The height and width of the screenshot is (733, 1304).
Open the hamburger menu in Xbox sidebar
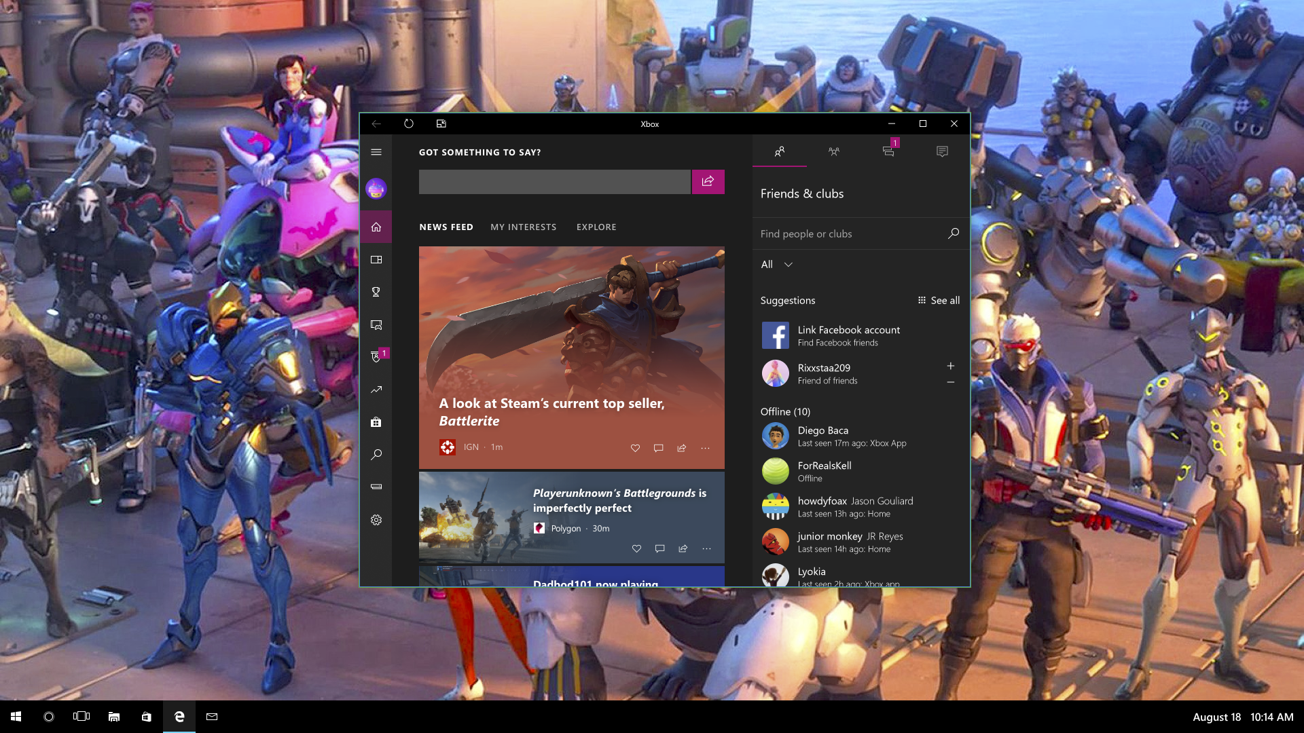click(376, 152)
